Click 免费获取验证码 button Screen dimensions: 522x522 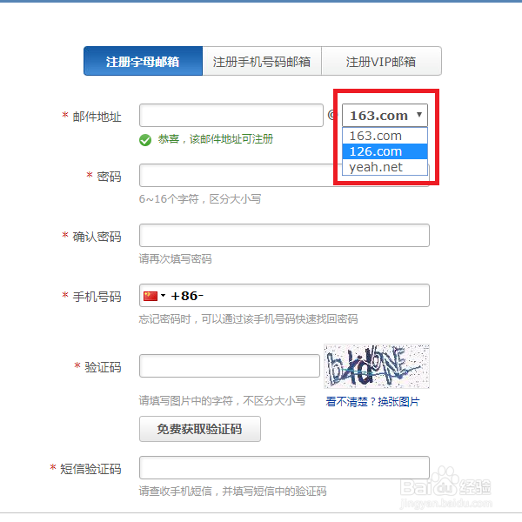click(x=200, y=429)
